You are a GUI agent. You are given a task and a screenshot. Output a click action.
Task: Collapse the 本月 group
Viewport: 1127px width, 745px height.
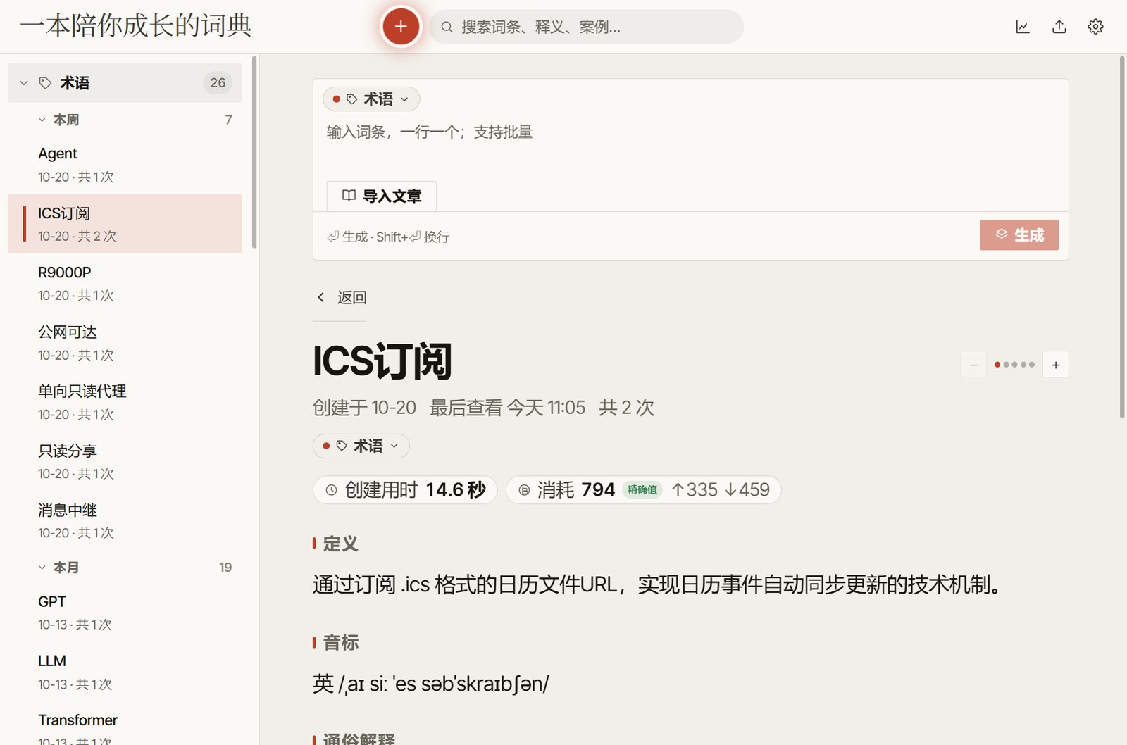[42, 568]
